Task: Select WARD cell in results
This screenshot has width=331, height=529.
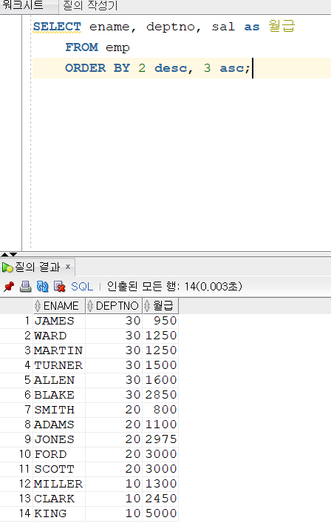Action: pos(59,336)
